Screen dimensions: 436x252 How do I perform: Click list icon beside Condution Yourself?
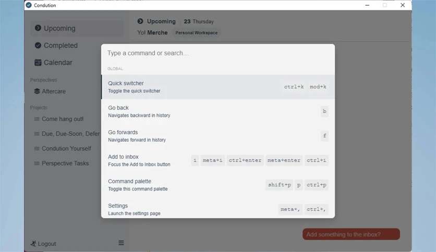[x=37, y=148]
